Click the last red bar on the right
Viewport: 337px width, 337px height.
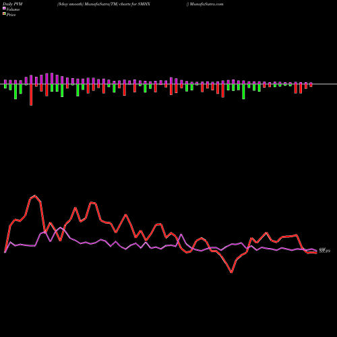(311, 86)
